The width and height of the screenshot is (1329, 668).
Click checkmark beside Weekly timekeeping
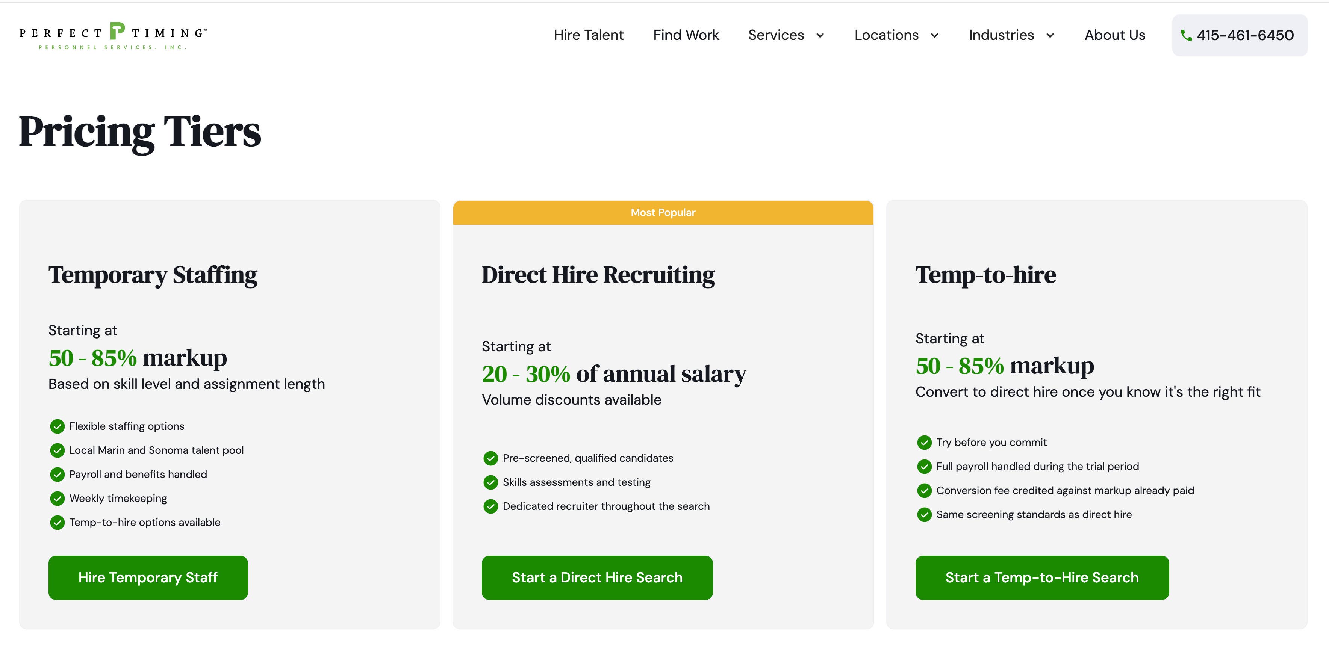click(x=57, y=498)
